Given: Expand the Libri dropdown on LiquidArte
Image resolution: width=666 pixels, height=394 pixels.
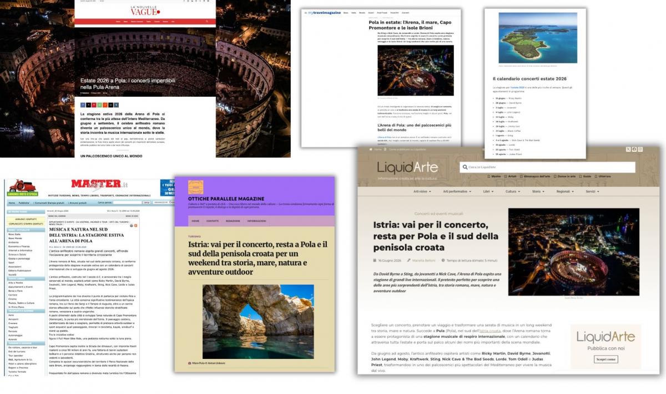Looking at the screenshot, I should [488, 191].
